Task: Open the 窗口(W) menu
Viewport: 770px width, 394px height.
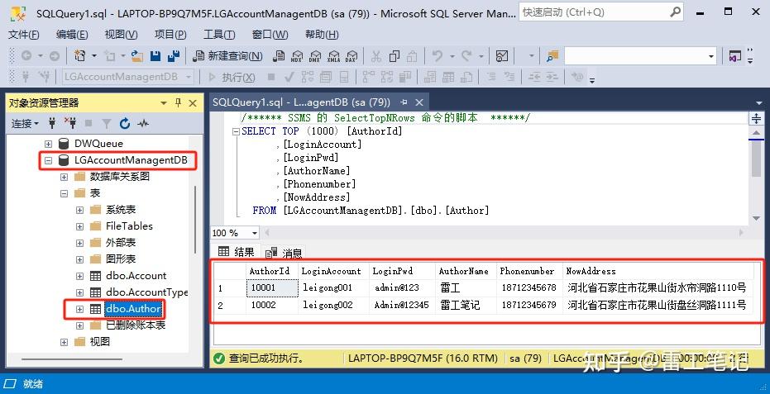Action: (270, 35)
